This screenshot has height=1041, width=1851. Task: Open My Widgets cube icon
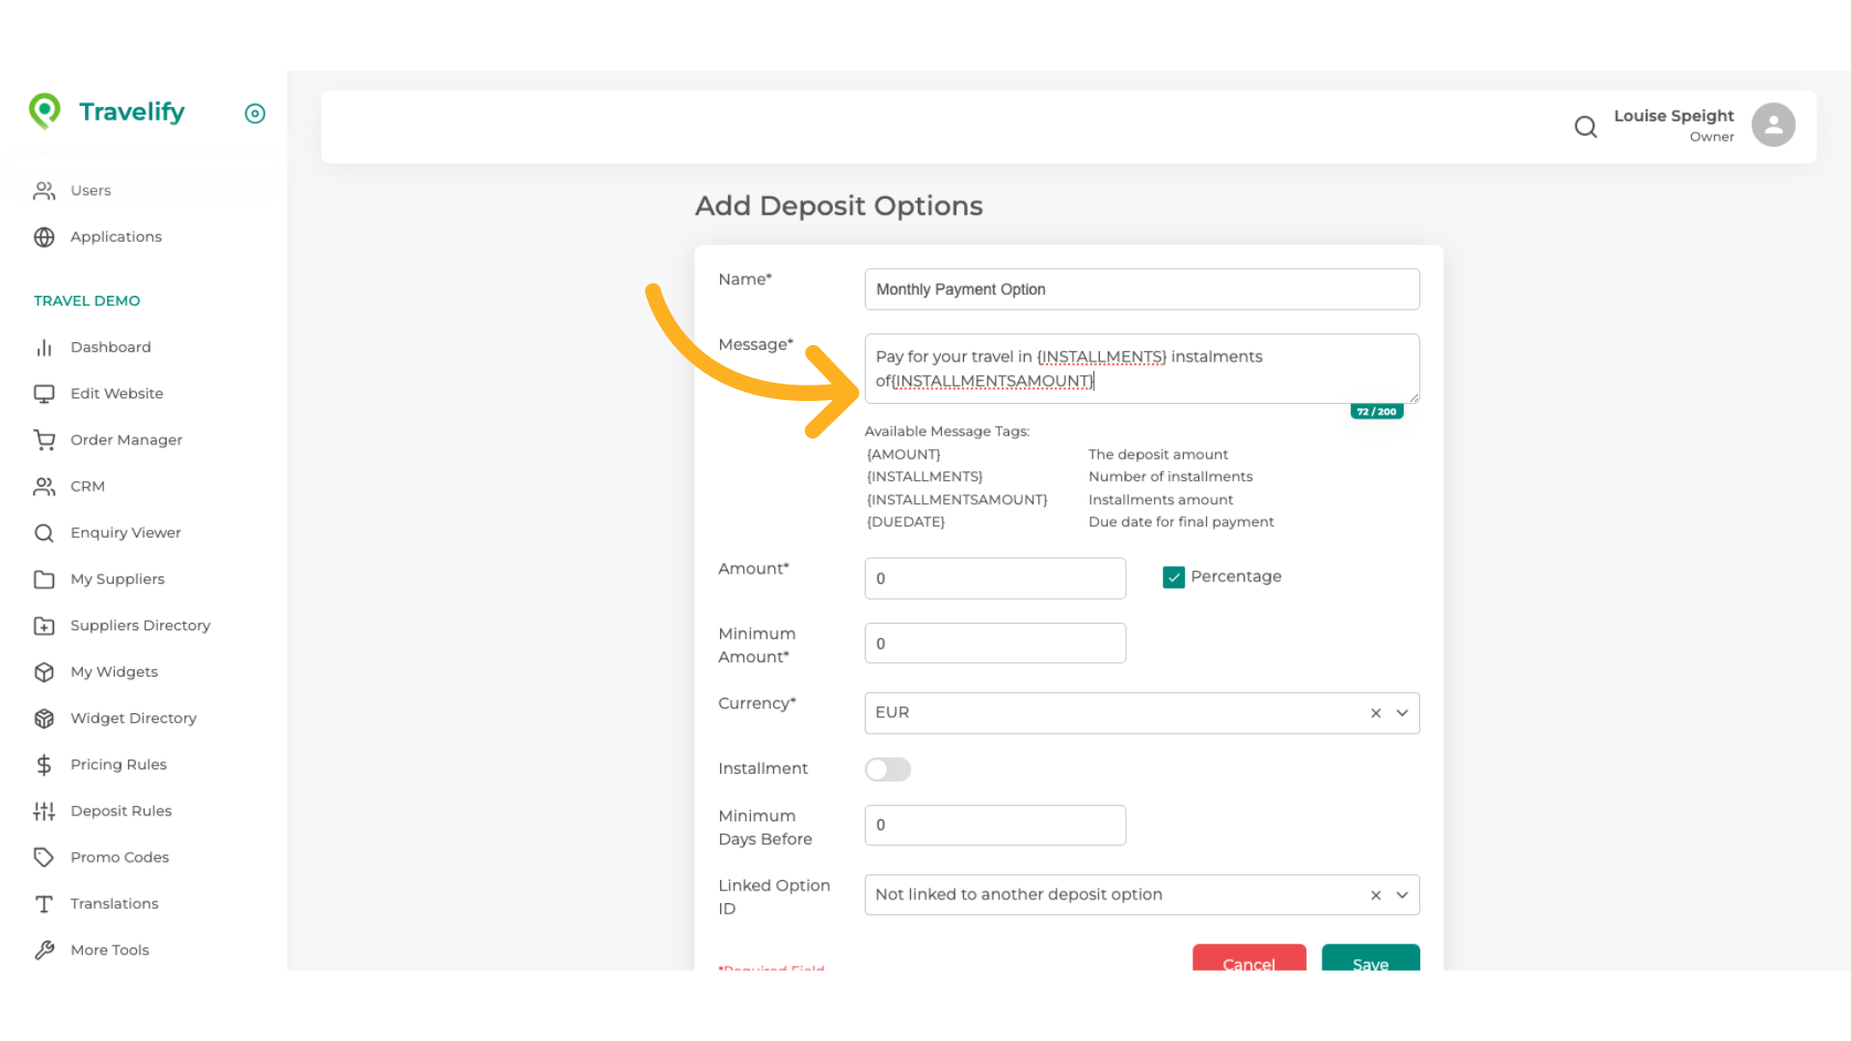coord(44,672)
